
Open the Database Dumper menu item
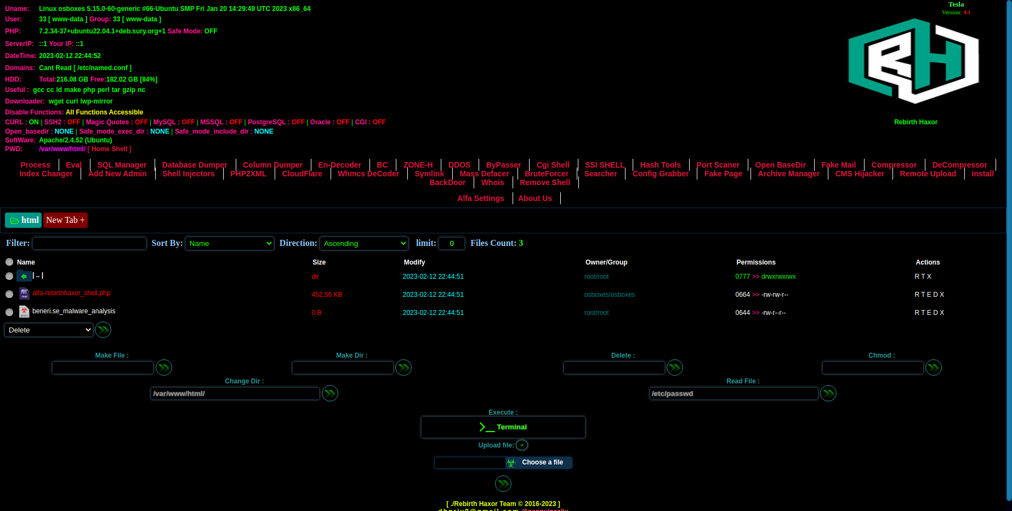[195, 165]
